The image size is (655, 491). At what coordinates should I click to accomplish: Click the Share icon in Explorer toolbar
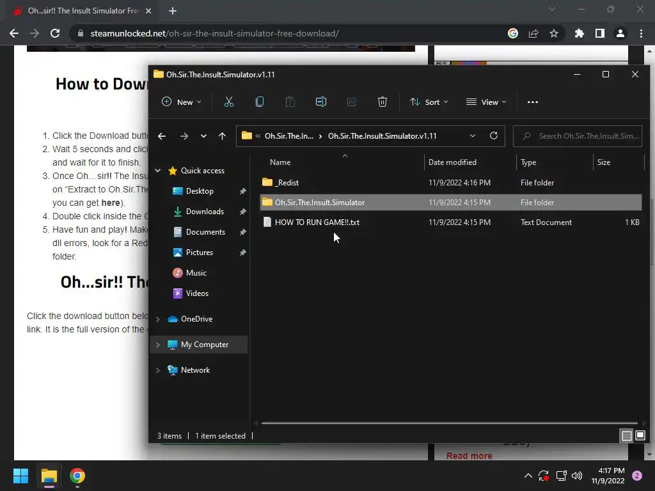352,102
